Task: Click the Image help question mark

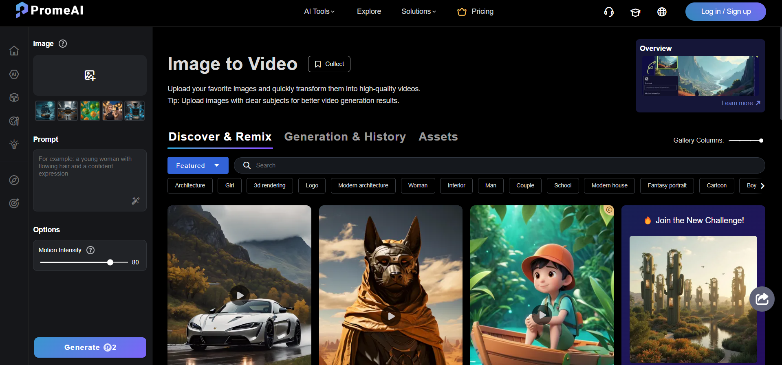Action: (x=63, y=44)
